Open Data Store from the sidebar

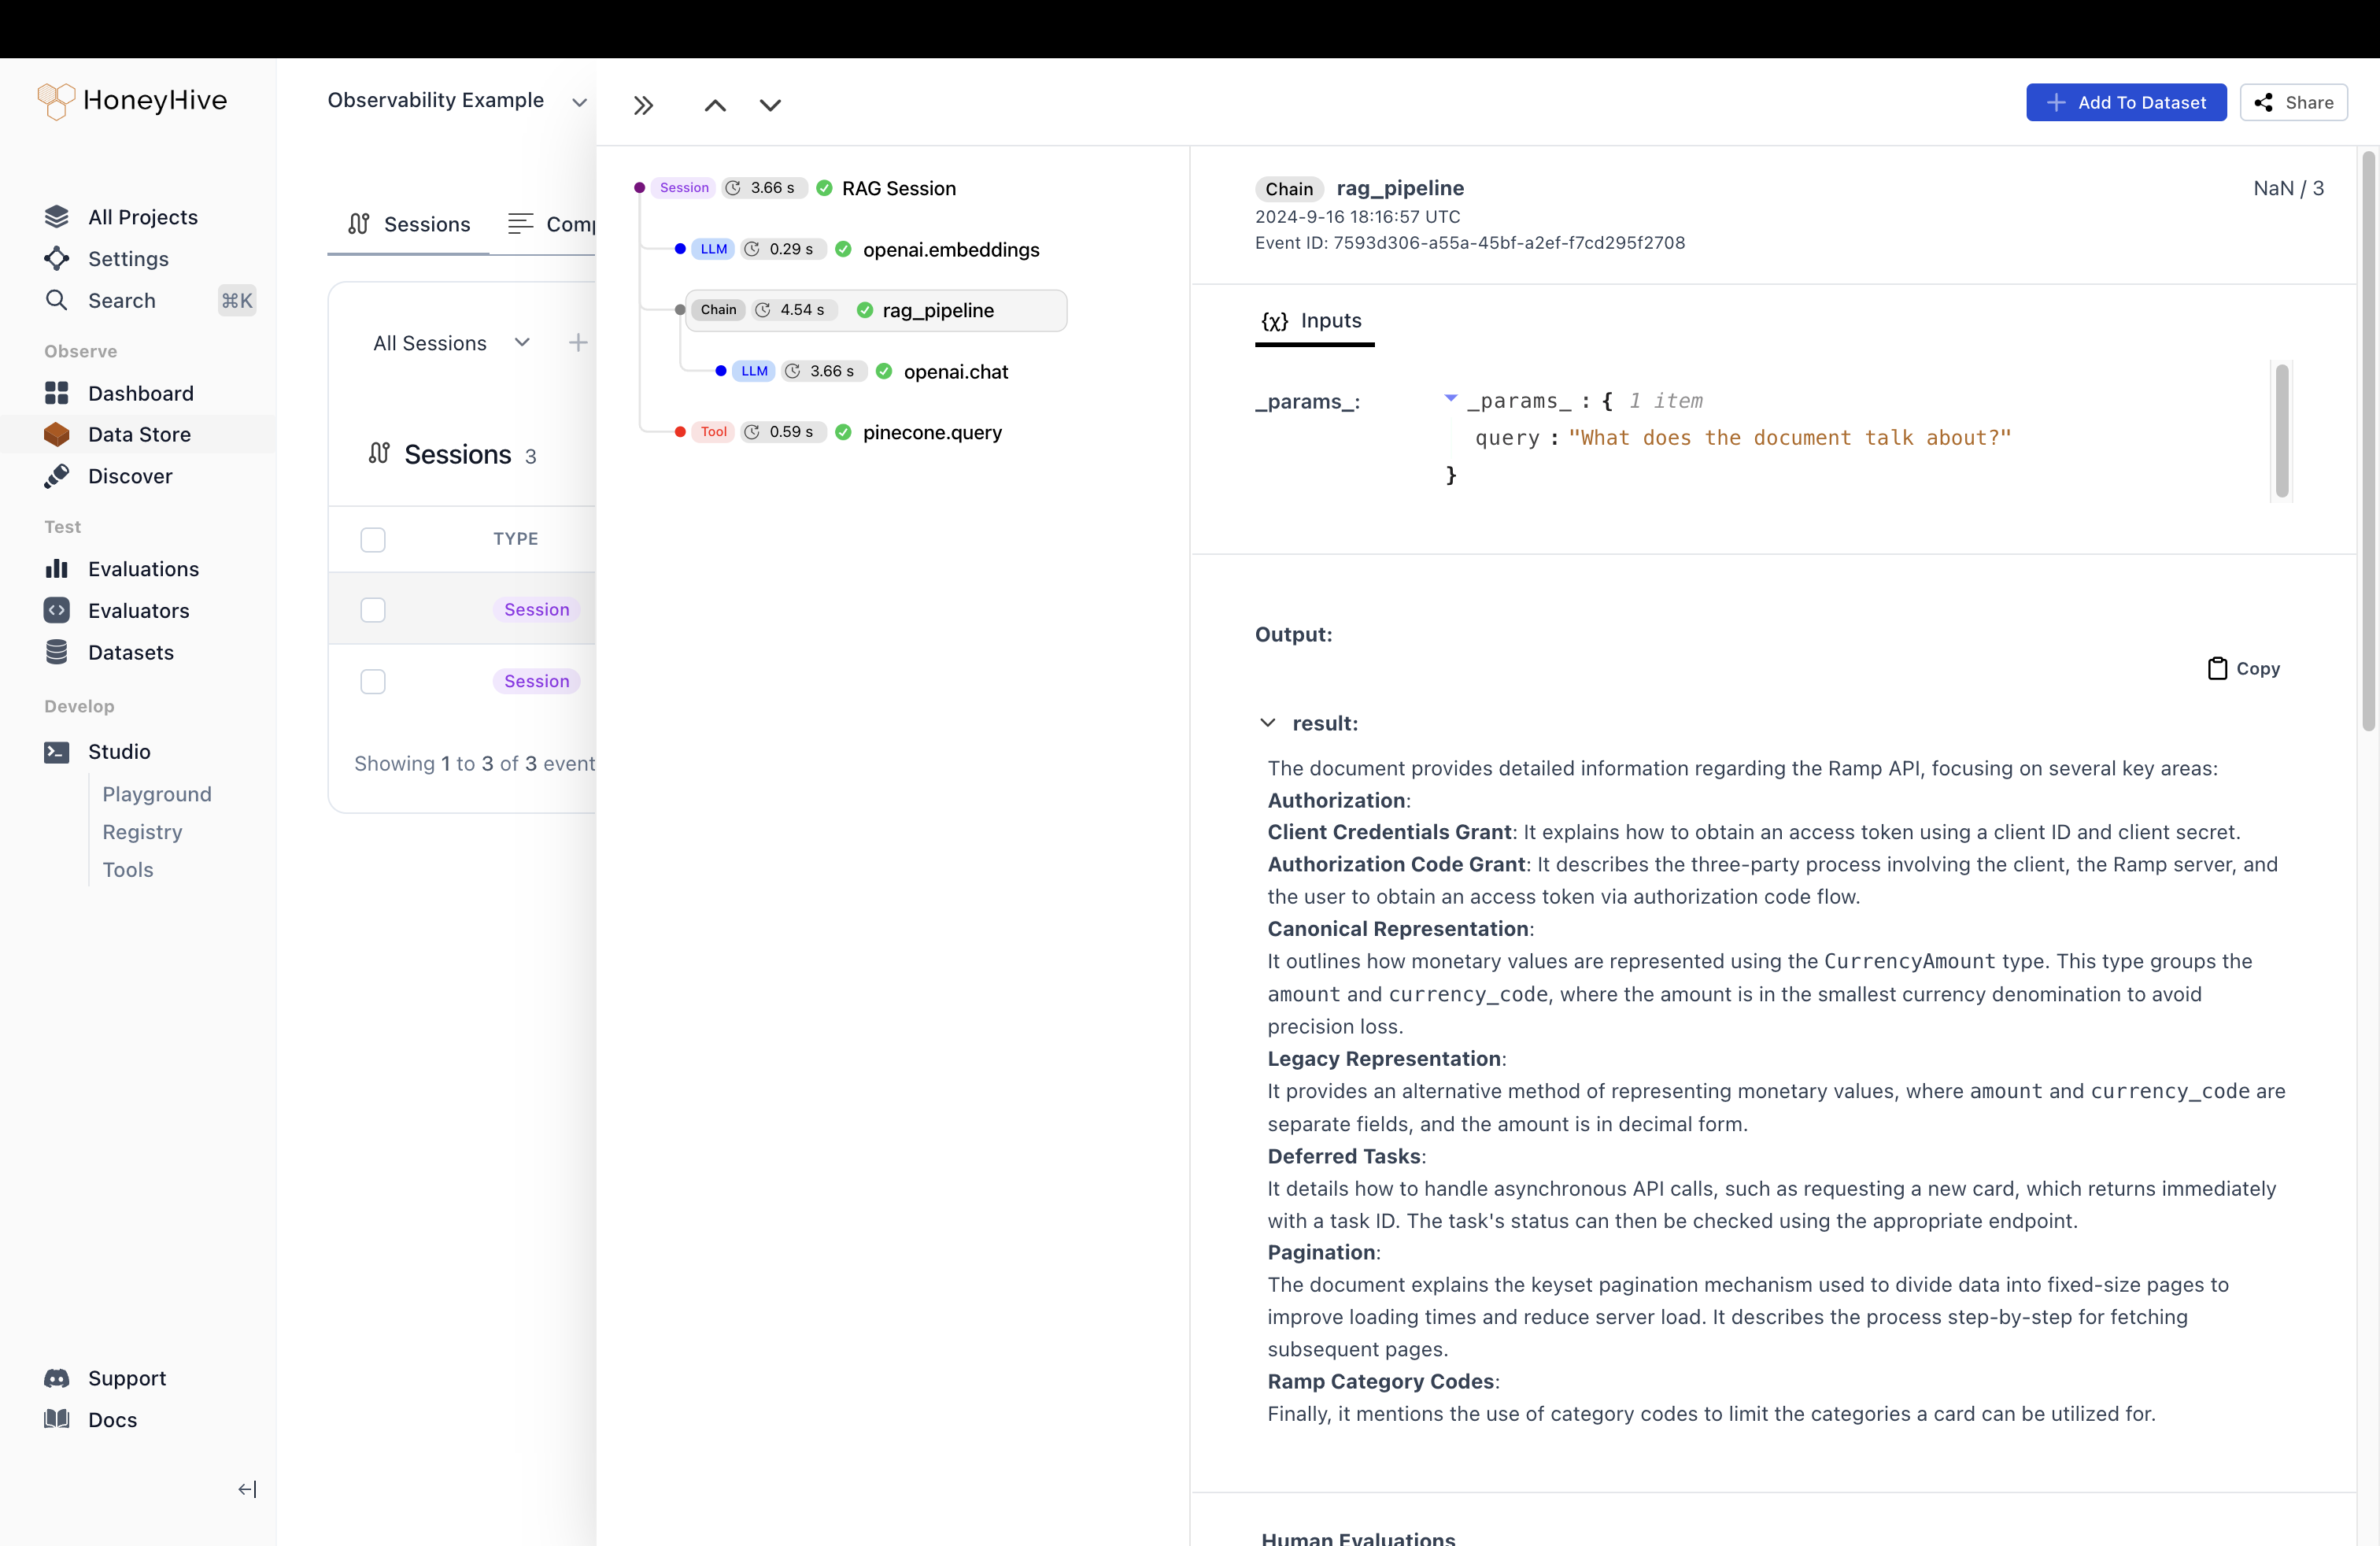(139, 434)
